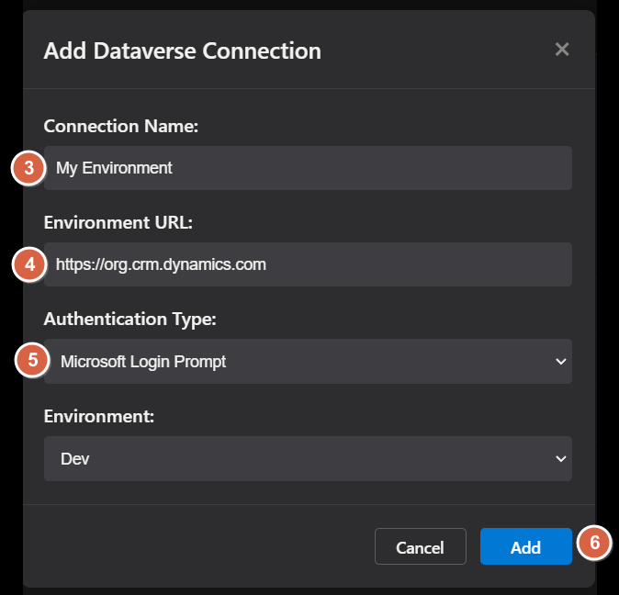619x595 pixels.
Task: Click the step 5 marker badge
Action: click(32, 360)
